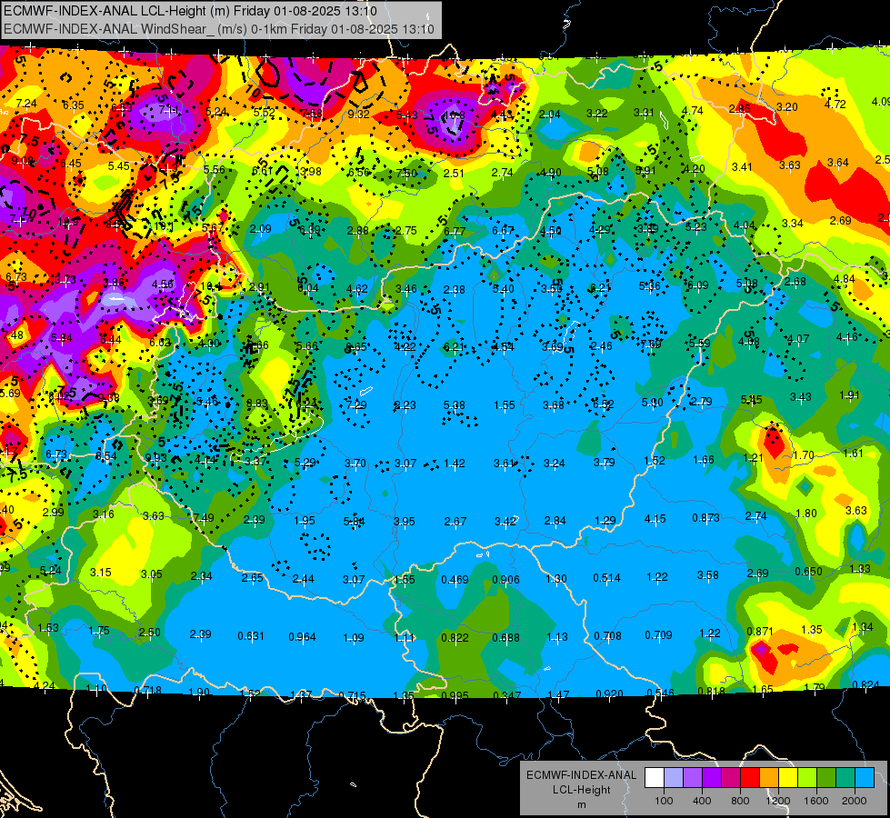
Task: Click the value 0.920 on the bottom row
Action: 609,693
